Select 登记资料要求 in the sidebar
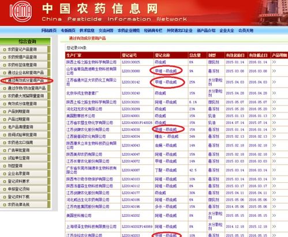Viewport: 288px width, 237px height. pos(18,181)
